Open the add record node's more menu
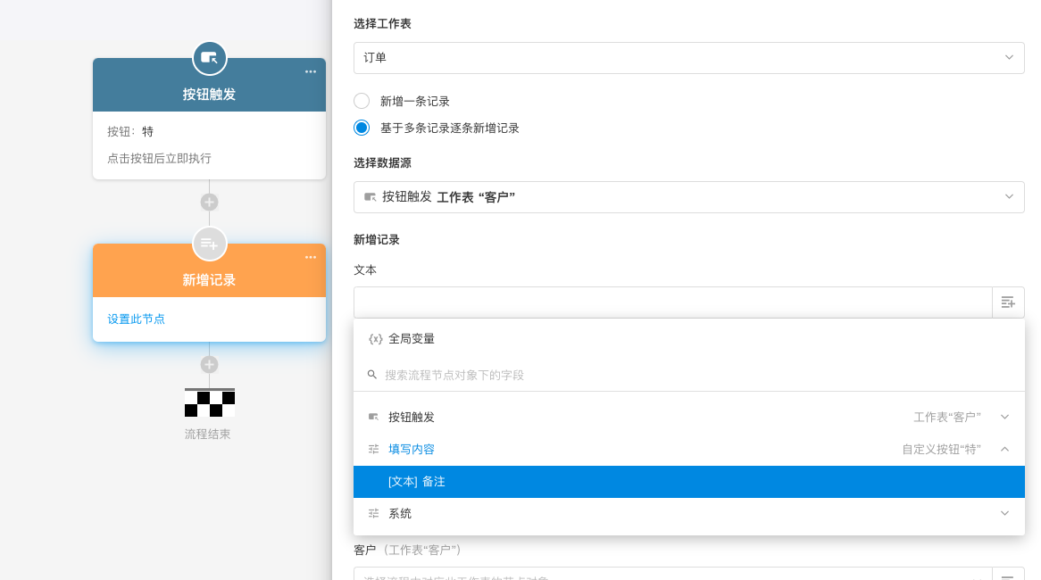 [x=310, y=258]
